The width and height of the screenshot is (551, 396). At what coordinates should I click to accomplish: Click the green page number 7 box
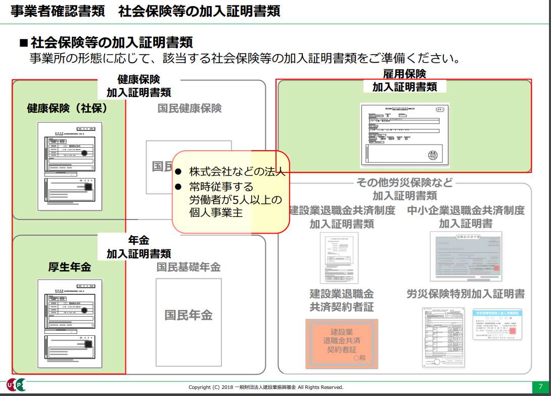(540, 387)
